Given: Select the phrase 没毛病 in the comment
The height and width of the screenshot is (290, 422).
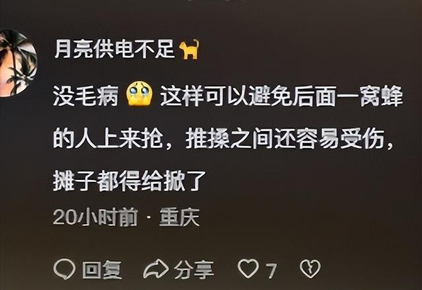Looking at the screenshot, I should pos(86,96).
